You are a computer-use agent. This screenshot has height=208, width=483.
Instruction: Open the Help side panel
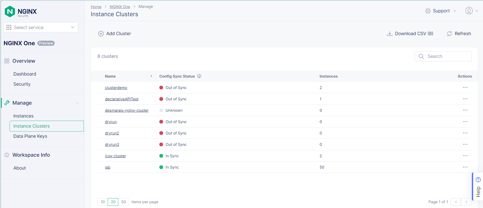(x=478, y=187)
